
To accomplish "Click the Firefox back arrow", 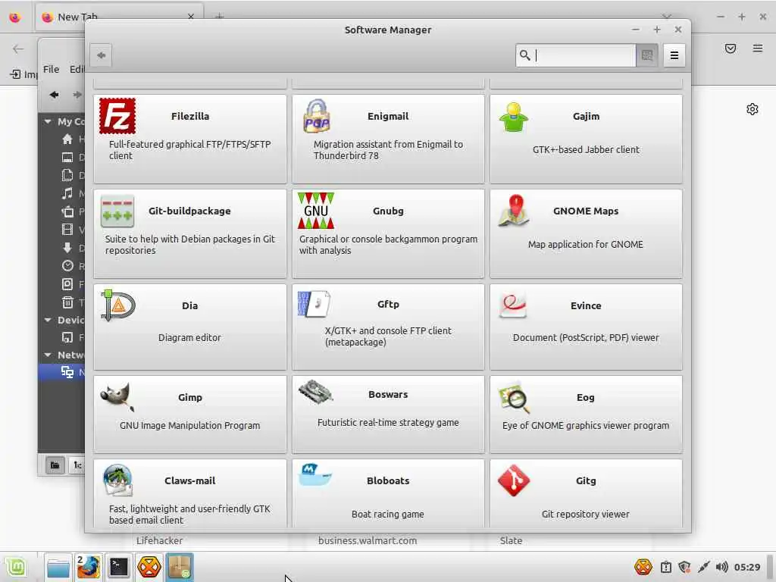I will pos(18,48).
